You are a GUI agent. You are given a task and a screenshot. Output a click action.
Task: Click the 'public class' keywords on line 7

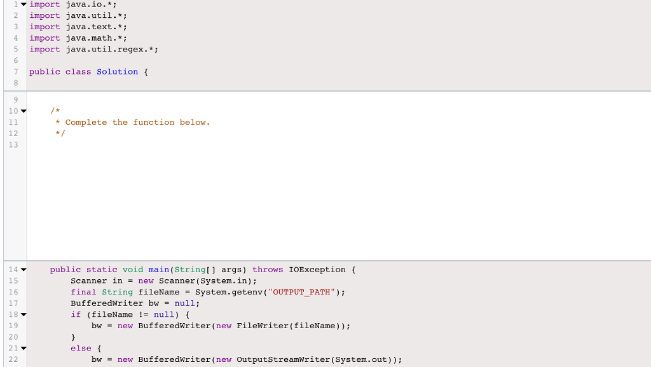[x=60, y=72]
